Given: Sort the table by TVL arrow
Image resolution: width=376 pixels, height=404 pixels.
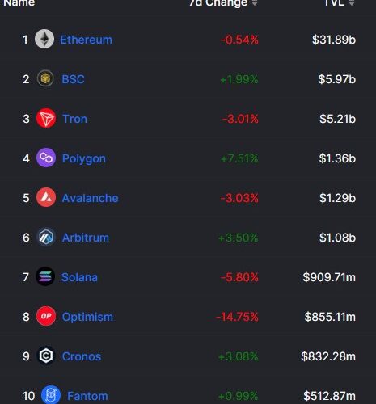Looking at the screenshot, I should pyautogui.click(x=352, y=2).
